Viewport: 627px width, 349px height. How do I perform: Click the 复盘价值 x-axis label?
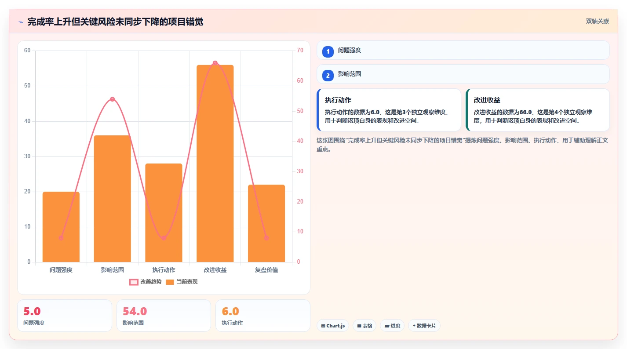click(x=266, y=270)
